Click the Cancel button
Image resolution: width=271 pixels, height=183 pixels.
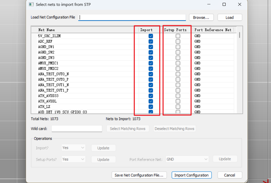(230, 175)
